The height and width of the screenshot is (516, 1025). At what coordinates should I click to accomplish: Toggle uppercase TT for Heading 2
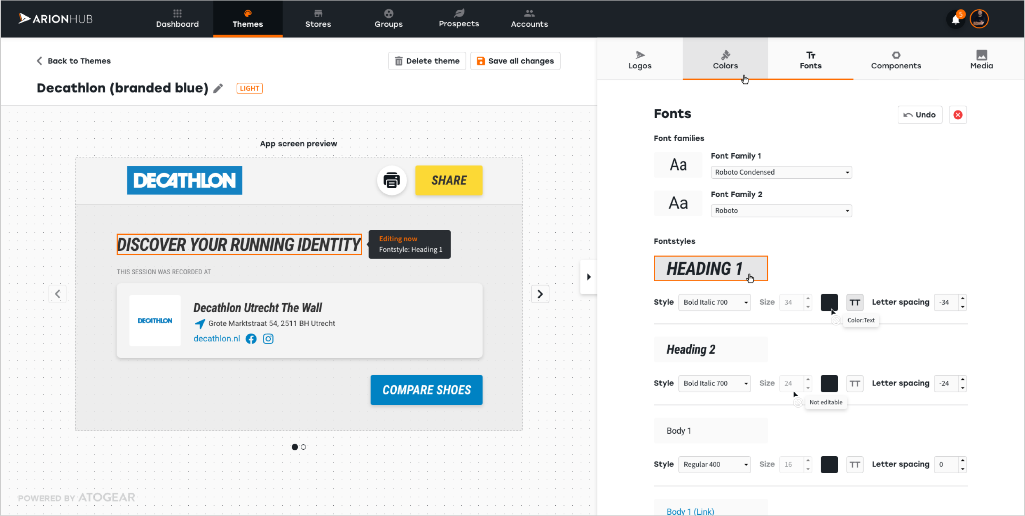click(855, 383)
